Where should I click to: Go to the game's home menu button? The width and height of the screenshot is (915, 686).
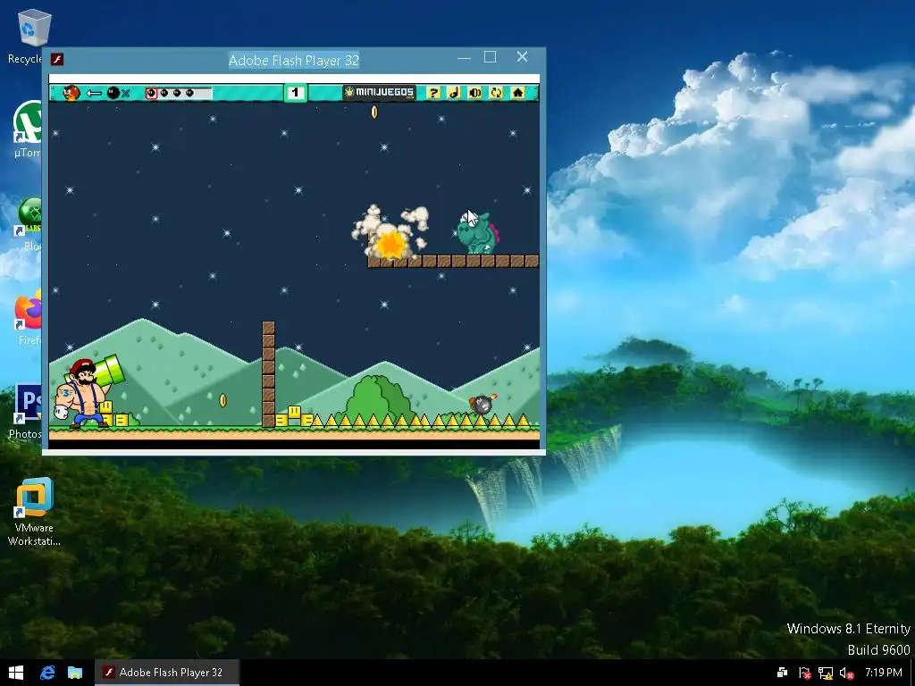click(x=517, y=93)
